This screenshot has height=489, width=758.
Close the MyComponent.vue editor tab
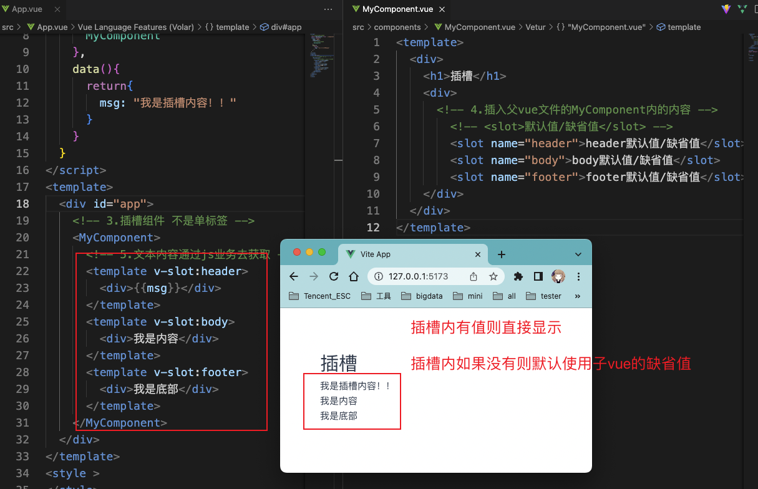point(441,9)
